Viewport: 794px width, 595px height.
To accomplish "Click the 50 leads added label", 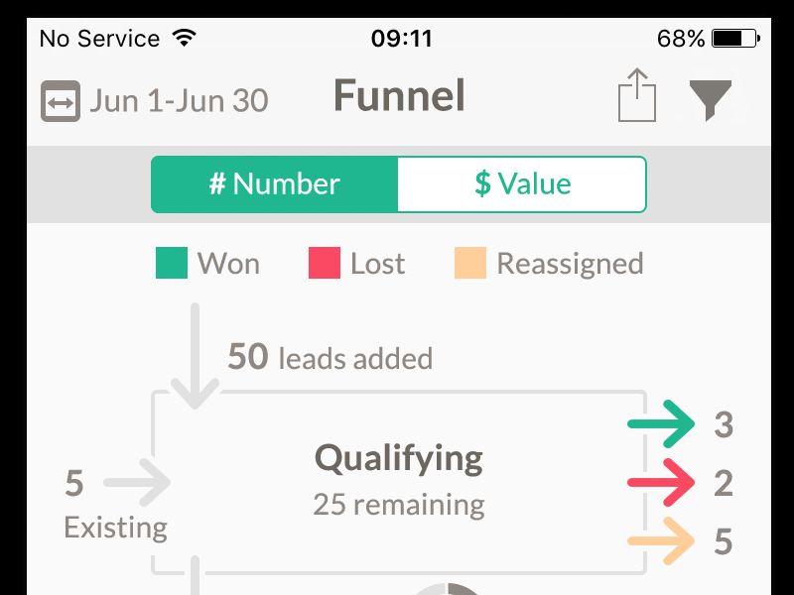I will pos(331,358).
